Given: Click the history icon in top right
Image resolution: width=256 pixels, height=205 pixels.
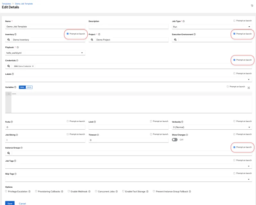Looking at the screenshot, I should click(252, 6).
